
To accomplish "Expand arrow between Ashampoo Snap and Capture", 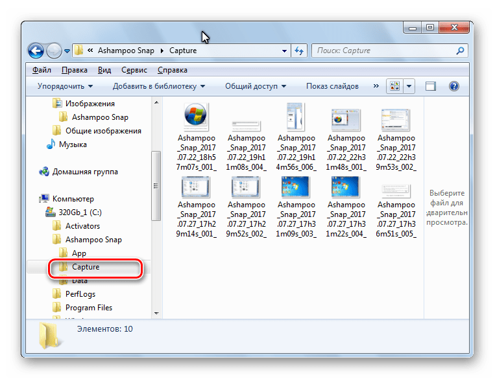I will (162, 51).
